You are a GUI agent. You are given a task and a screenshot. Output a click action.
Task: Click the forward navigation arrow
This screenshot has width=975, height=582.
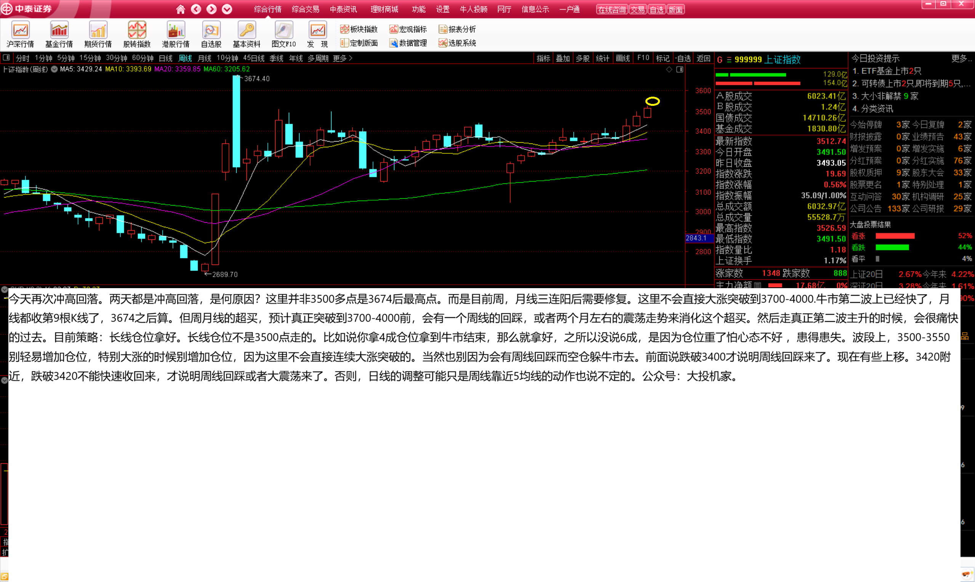coord(211,9)
